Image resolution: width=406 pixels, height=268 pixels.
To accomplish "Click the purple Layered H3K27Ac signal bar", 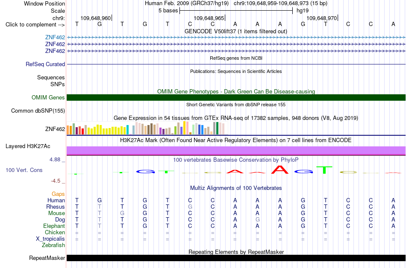I will point(236,150).
